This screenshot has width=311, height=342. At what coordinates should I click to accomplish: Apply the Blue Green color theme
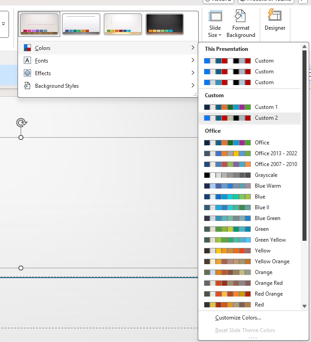(x=250, y=218)
